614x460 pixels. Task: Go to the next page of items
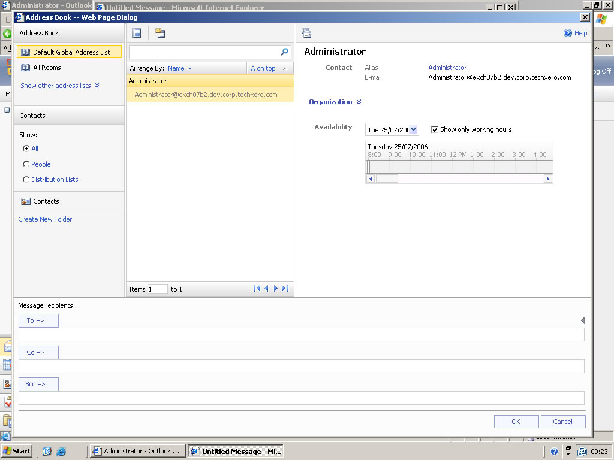[276, 289]
